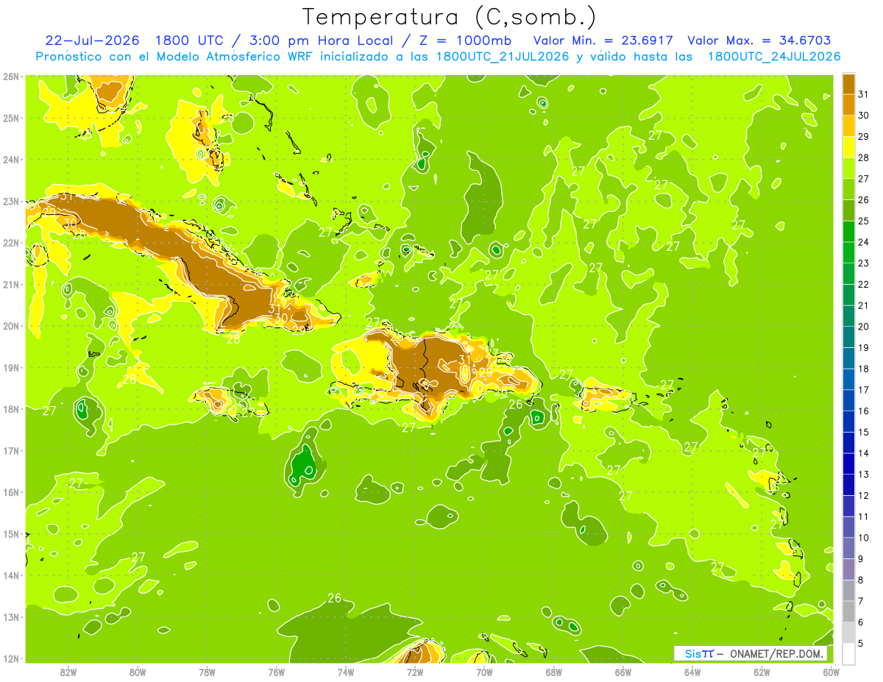Click the '21N' latitude axis label

[10, 284]
